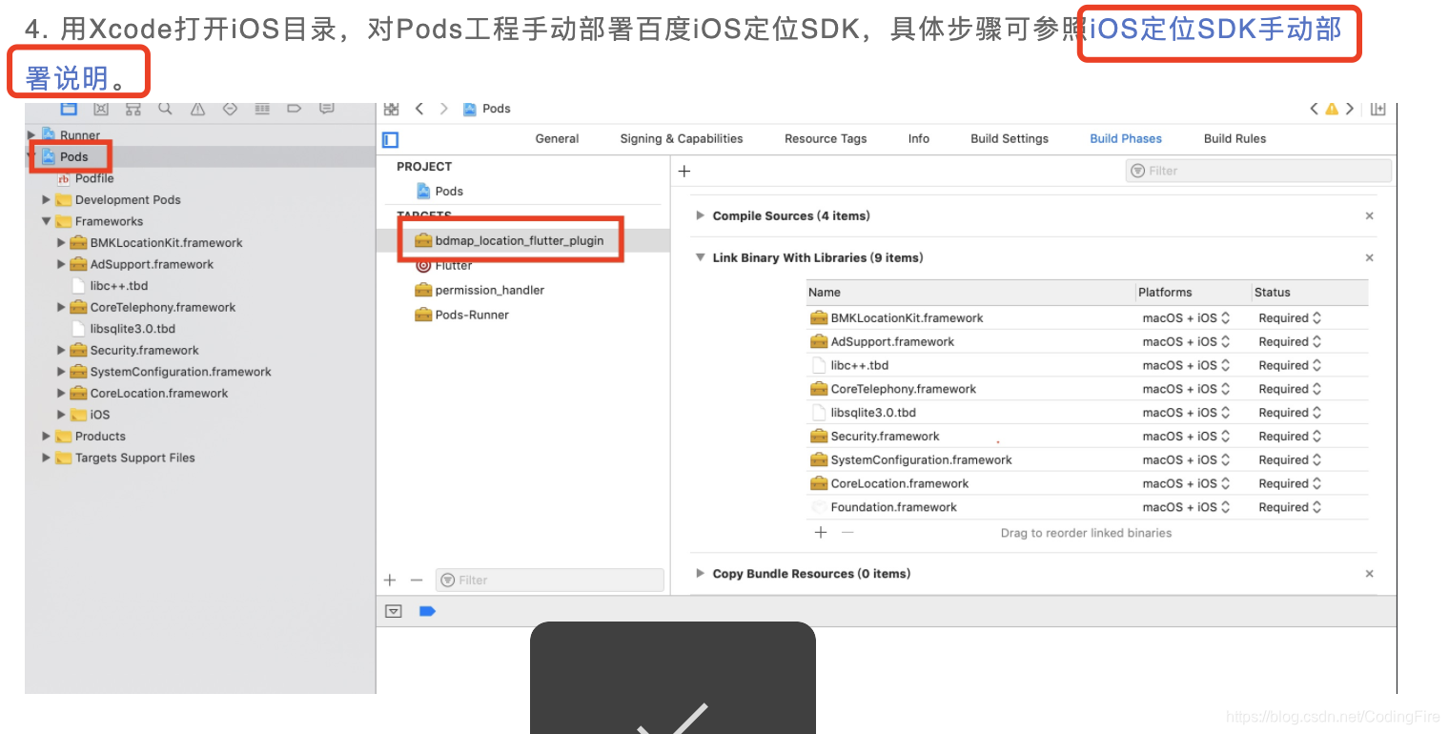Open the Issue navigator warning icon

tap(197, 109)
